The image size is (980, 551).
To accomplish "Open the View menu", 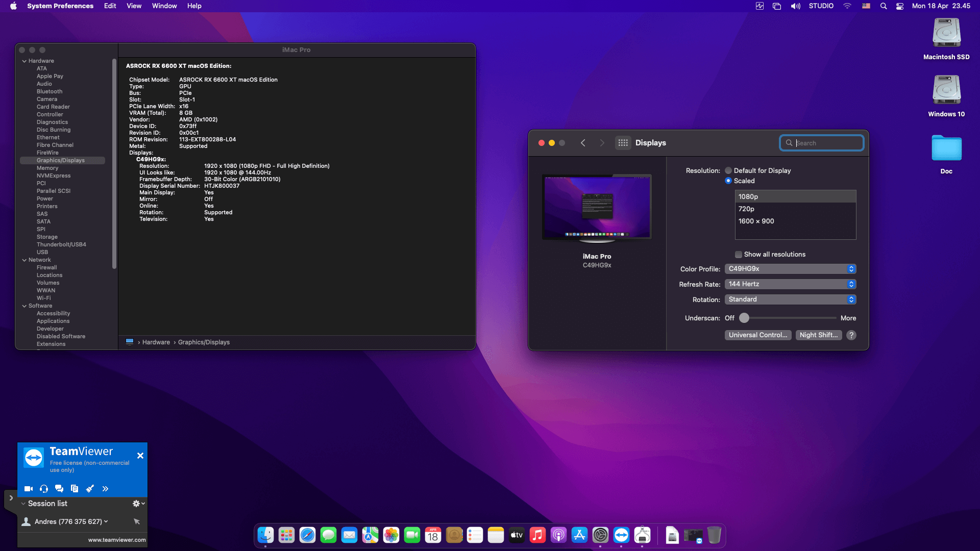I will click(x=134, y=6).
